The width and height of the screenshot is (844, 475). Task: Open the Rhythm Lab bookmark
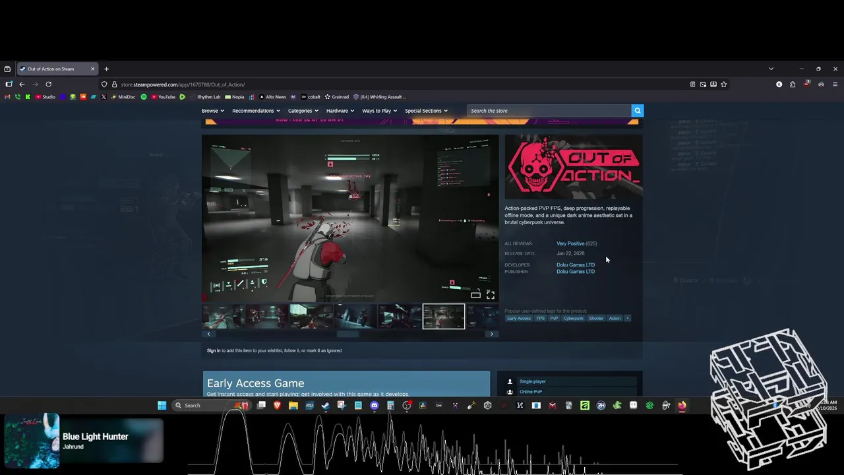coord(206,97)
